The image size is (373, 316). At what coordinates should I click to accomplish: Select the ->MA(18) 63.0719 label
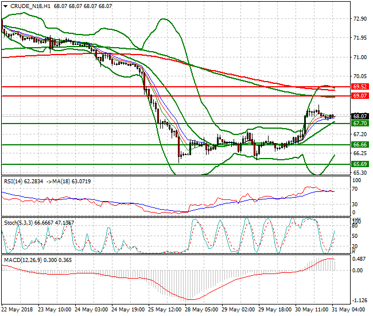point(68,182)
